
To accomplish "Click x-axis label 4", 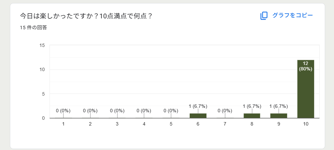I will point(144,124).
